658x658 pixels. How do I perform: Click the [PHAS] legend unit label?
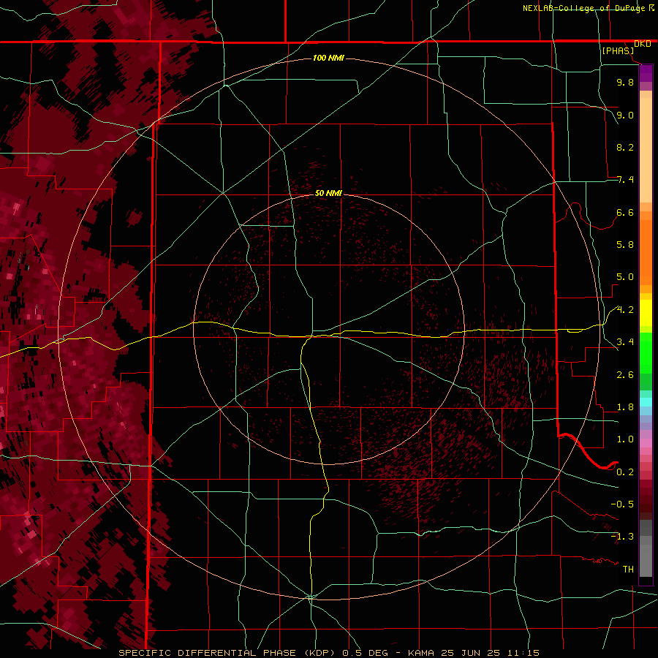click(618, 50)
